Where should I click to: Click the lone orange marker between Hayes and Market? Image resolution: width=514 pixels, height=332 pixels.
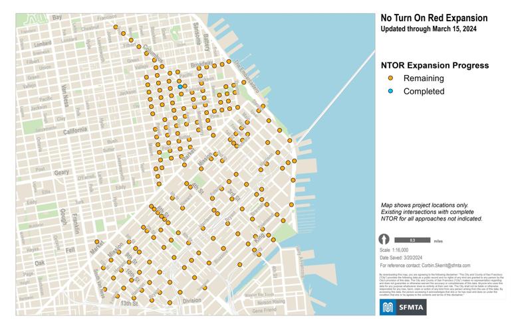pyautogui.click(x=97, y=242)
